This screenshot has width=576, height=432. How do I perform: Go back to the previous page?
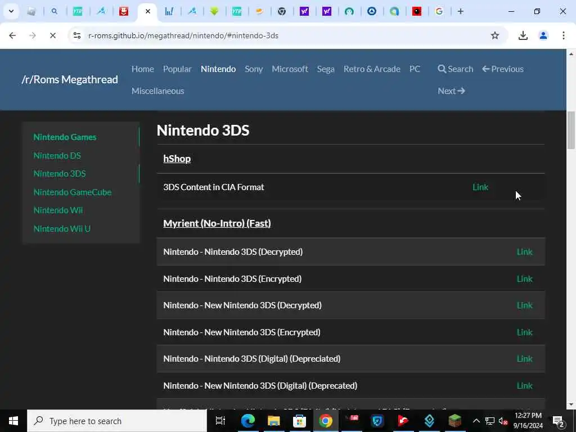pyautogui.click(x=12, y=35)
